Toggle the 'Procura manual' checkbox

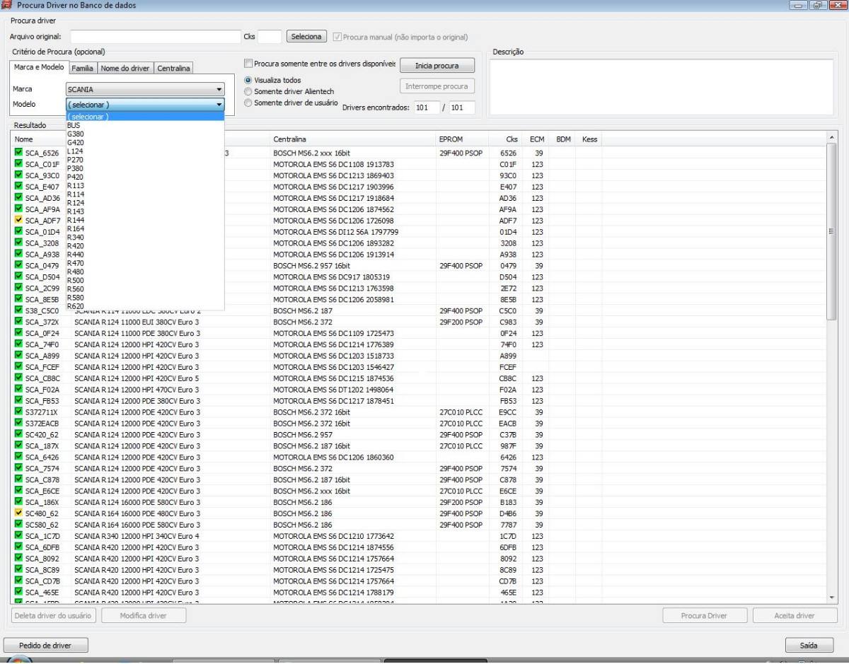click(337, 37)
